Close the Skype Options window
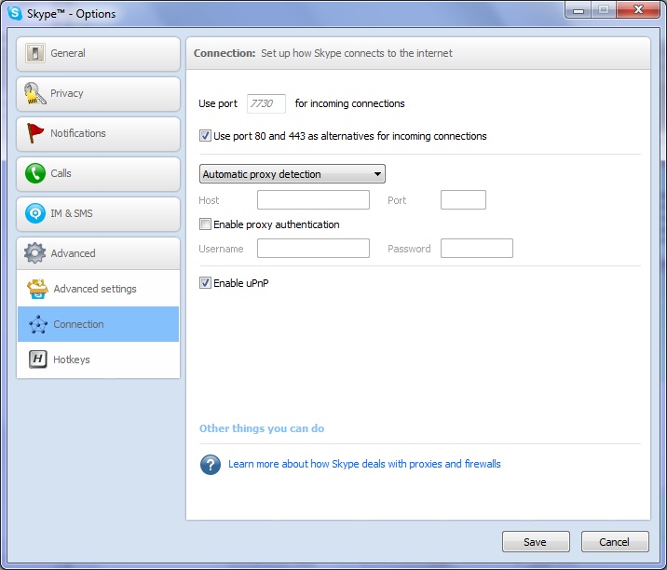This screenshot has height=570, width=667. click(x=638, y=10)
